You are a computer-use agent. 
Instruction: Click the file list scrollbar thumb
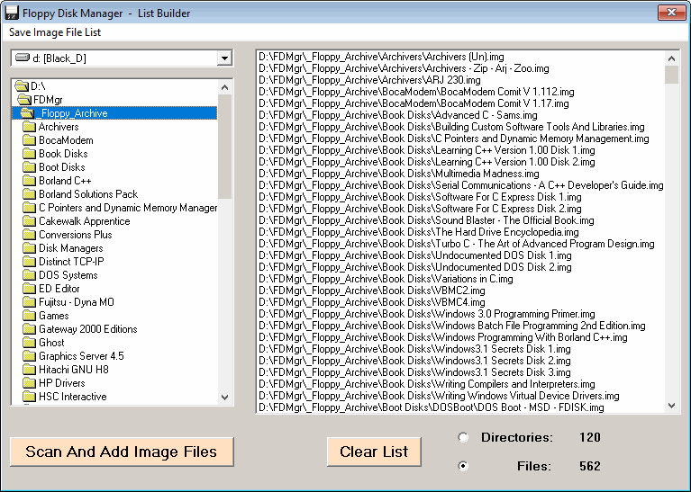(x=671, y=75)
